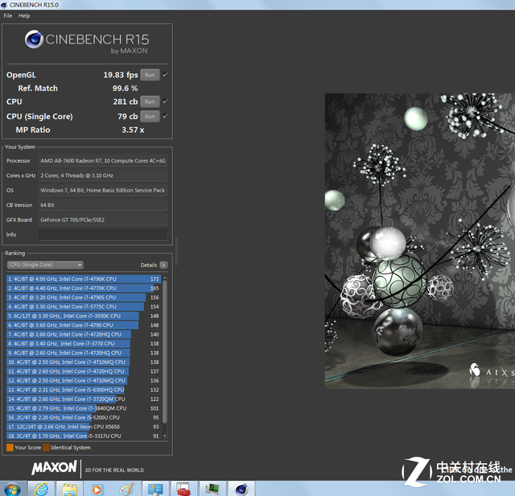Click the Cores x GHz field
The height and width of the screenshot is (496, 515).
[103, 176]
